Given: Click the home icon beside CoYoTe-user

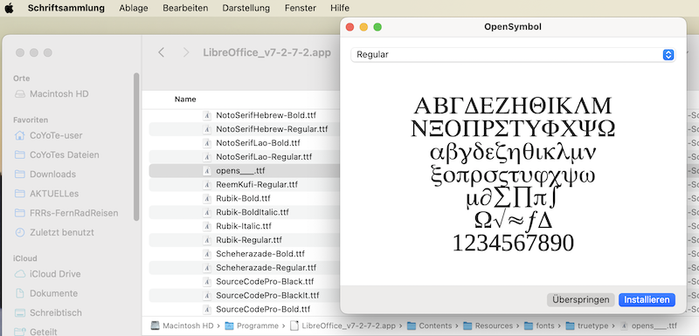Looking at the screenshot, I should 19,135.
